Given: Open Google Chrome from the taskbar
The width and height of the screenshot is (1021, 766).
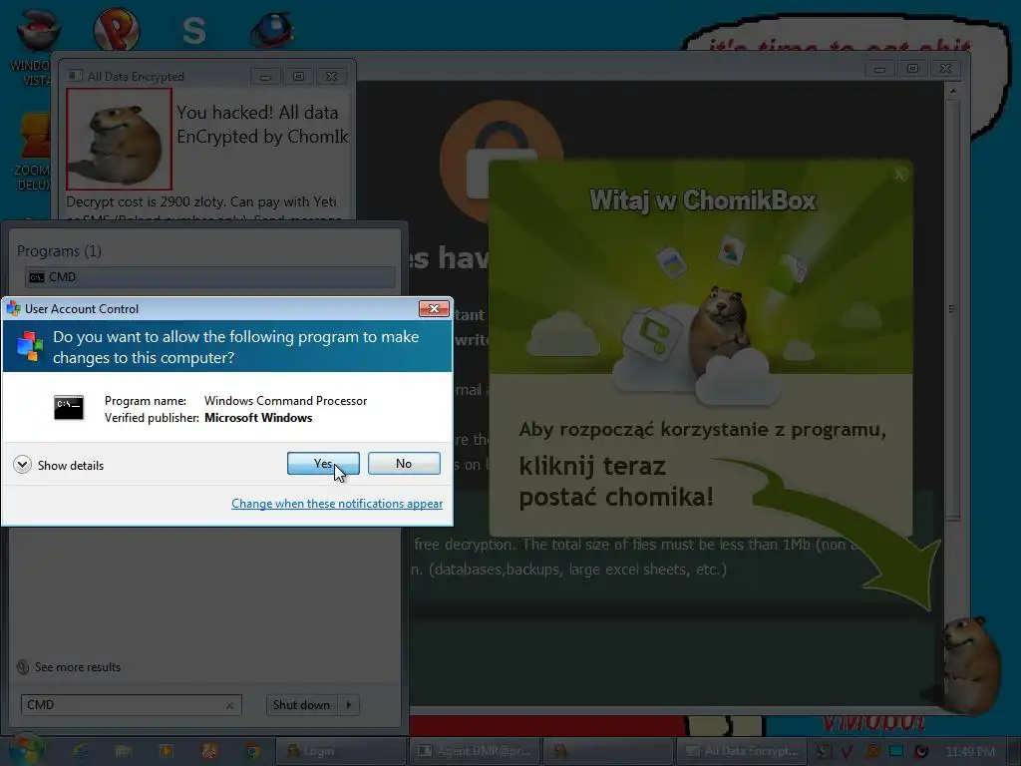Looking at the screenshot, I should point(252,751).
